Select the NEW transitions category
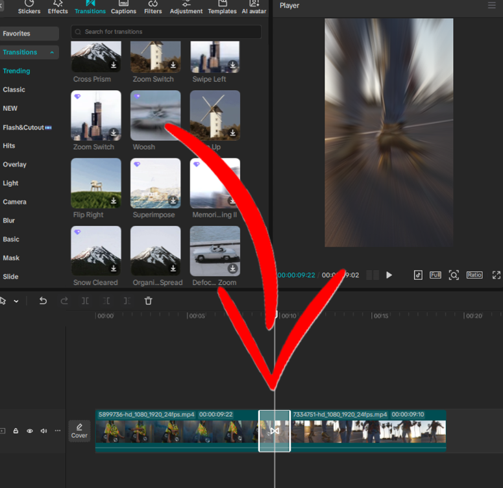 pos(10,108)
